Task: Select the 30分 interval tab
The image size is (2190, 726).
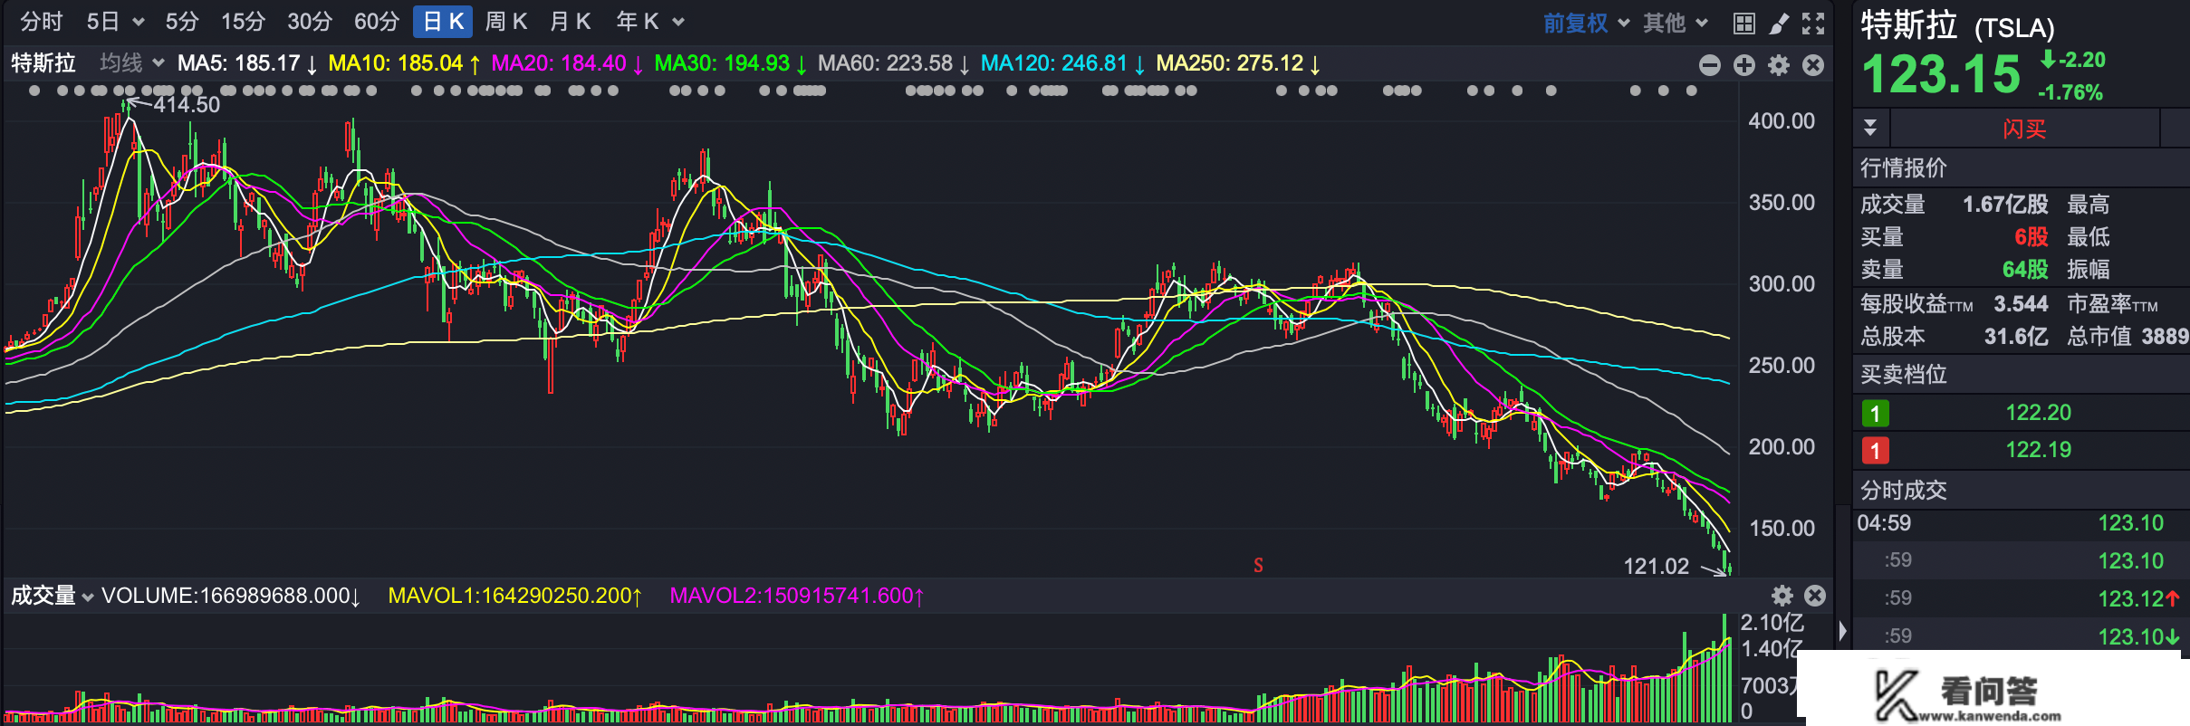Action: tap(310, 22)
